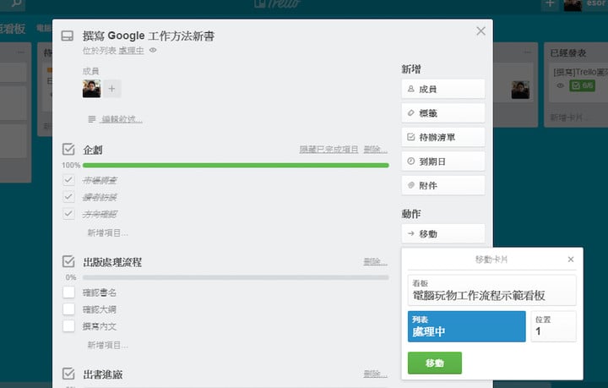The image size is (608, 388).
Task: Add an 附件 attachment
Action: click(443, 185)
